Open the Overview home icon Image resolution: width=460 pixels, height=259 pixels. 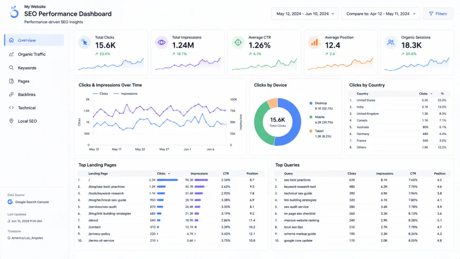(11, 40)
